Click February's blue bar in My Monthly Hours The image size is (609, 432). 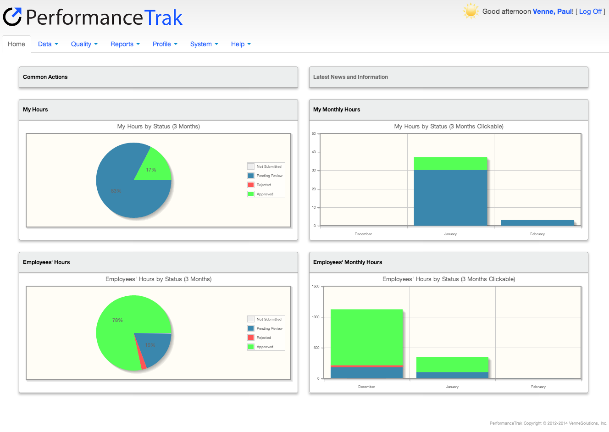click(537, 223)
